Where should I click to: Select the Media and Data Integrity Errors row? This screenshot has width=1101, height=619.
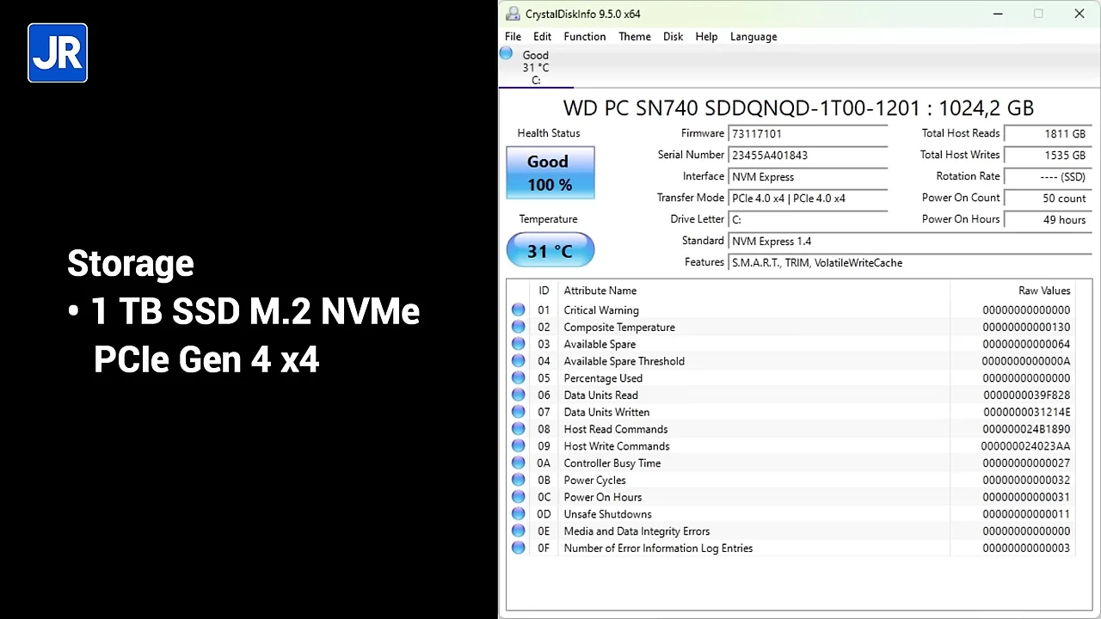[x=637, y=531]
